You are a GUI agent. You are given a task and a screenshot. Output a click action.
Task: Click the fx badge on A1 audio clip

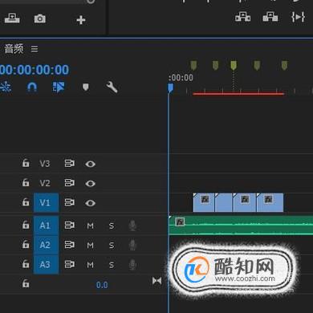click(x=180, y=222)
